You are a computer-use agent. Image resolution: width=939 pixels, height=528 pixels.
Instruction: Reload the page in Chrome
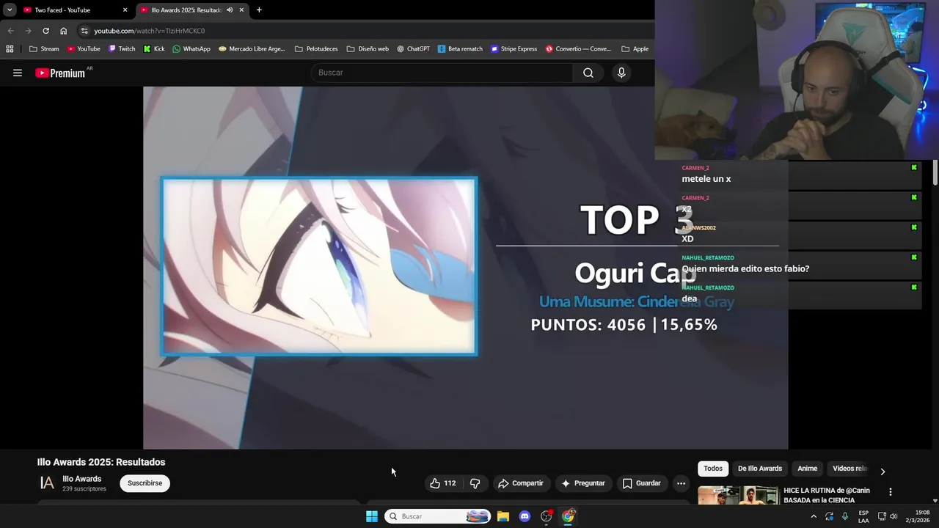[x=45, y=31]
